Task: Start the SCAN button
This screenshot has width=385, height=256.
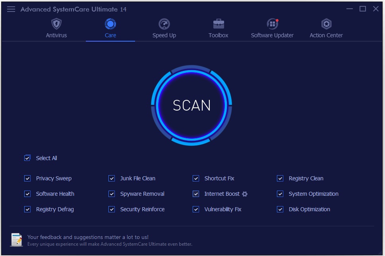Action: click(x=192, y=105)
